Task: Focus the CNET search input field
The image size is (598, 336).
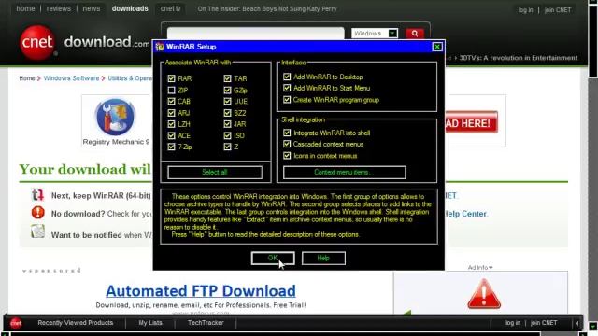Action: (x=255, y=34)
